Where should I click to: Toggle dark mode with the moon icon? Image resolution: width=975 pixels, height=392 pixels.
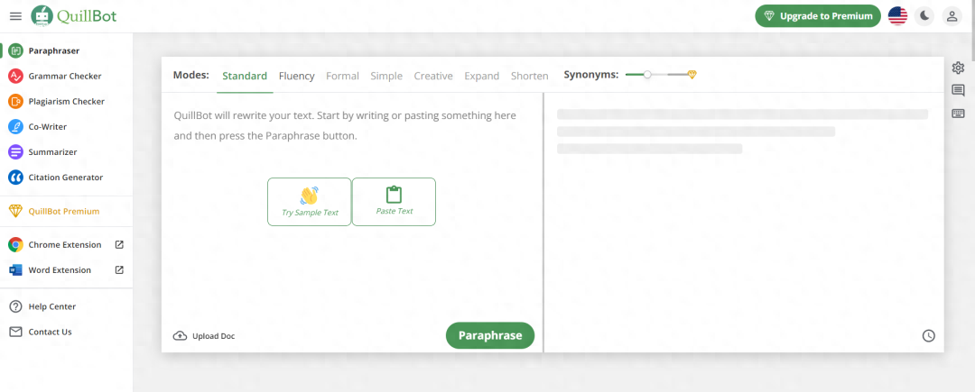924,16
